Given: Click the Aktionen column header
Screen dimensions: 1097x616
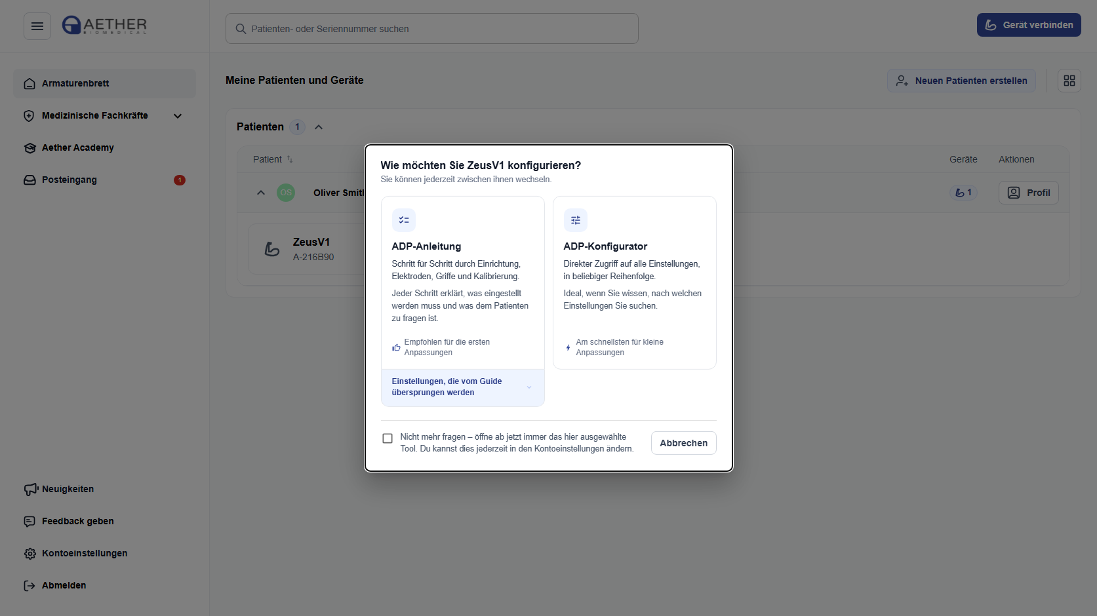Looking at the screenshot, I should (x=1016, y=159).
